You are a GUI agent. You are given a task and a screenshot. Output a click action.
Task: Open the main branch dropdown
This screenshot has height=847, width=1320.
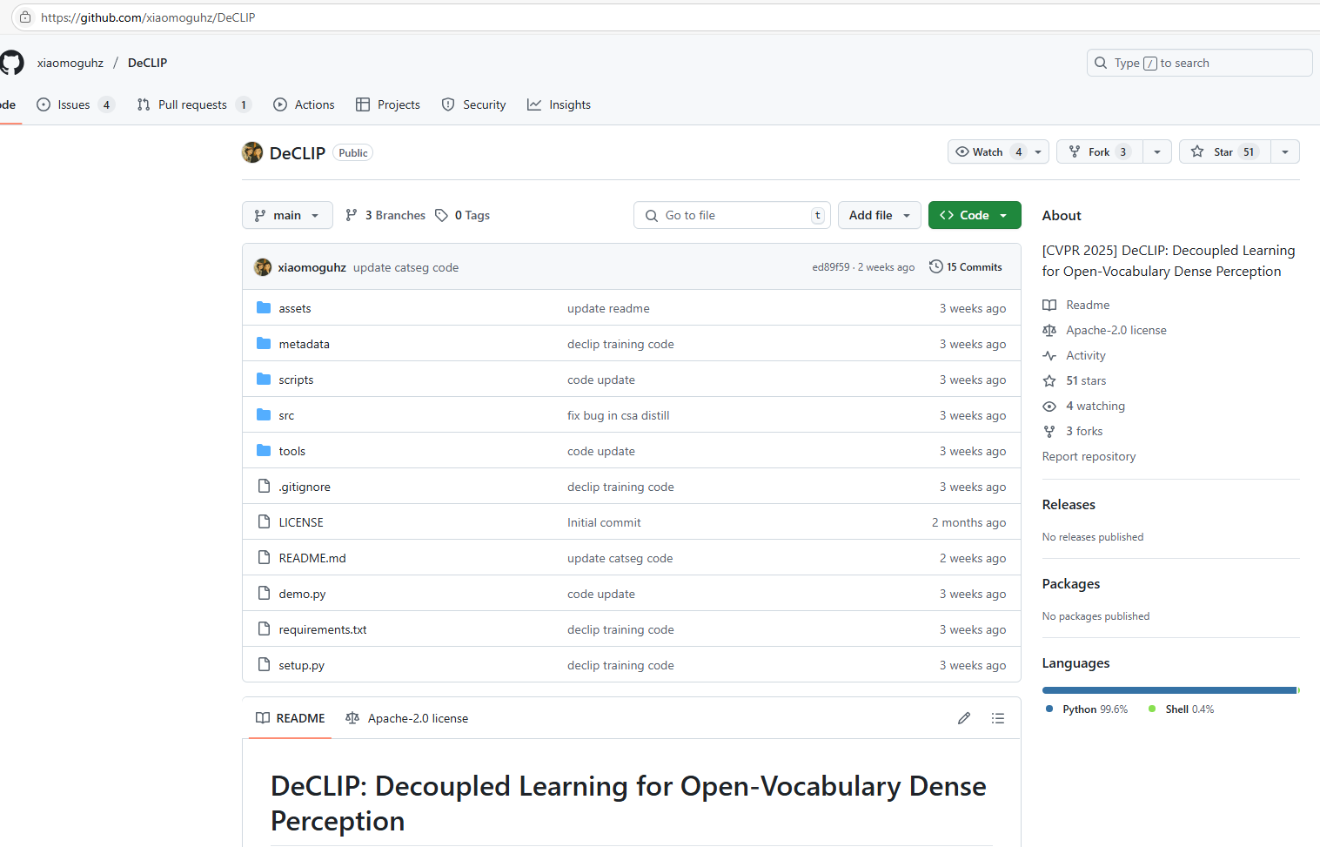287,215
